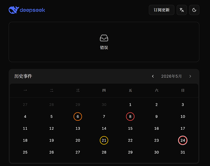This screenshot has width=210, height=166.
Task: Select day 17 in the calendar
Action: (x=183, y=128)
